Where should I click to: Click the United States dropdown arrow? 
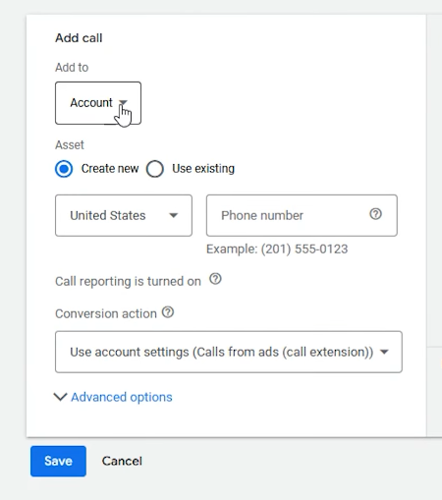click(x=173, y=215)
